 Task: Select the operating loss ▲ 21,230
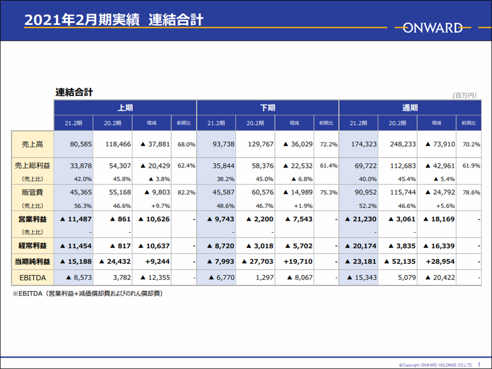pos(361,219)
